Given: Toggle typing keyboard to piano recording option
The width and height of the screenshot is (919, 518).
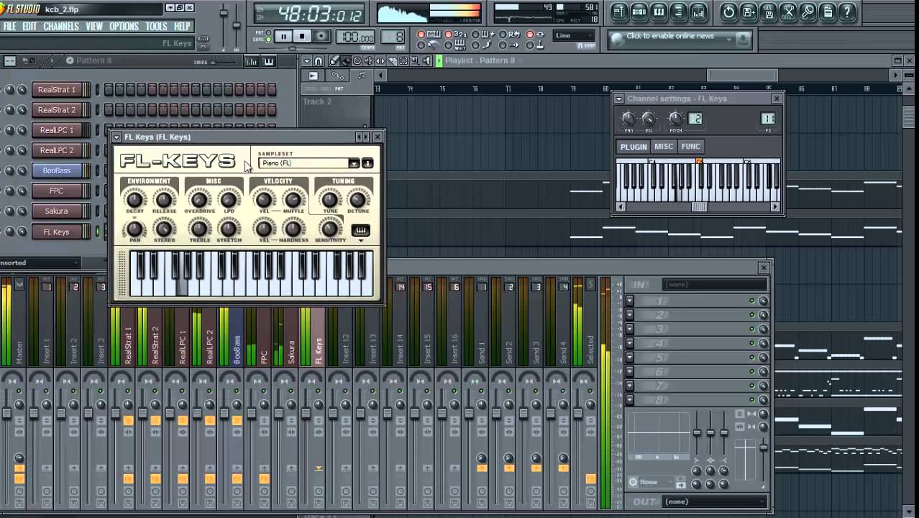Looking at the screenshot, I should 422,35.
